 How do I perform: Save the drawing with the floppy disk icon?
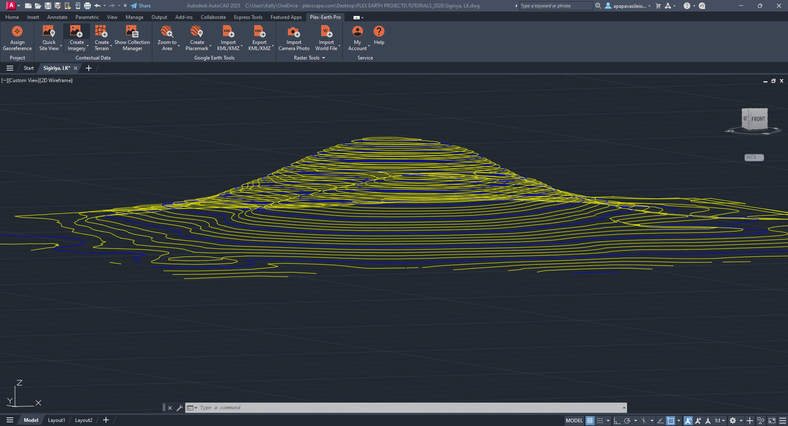point(48,6)
